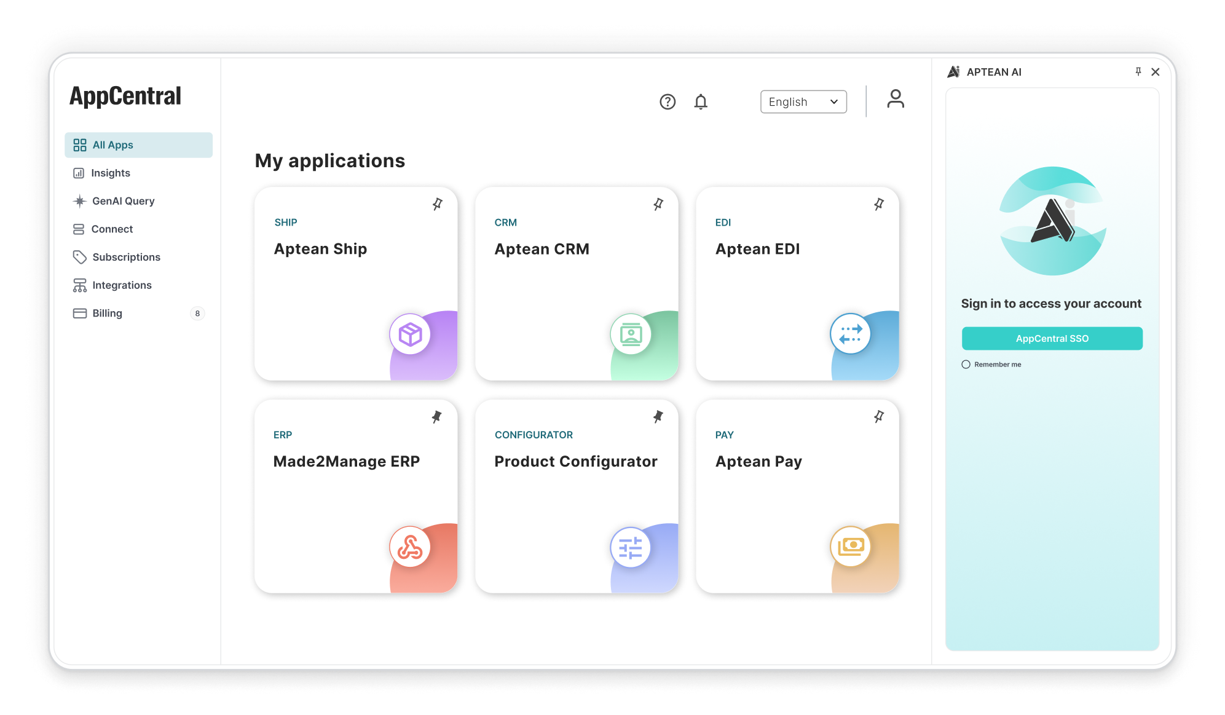Pin the Aptean AI panel
The height and width of the screenshot is (715, 1225).
[x=1138, y=72]
